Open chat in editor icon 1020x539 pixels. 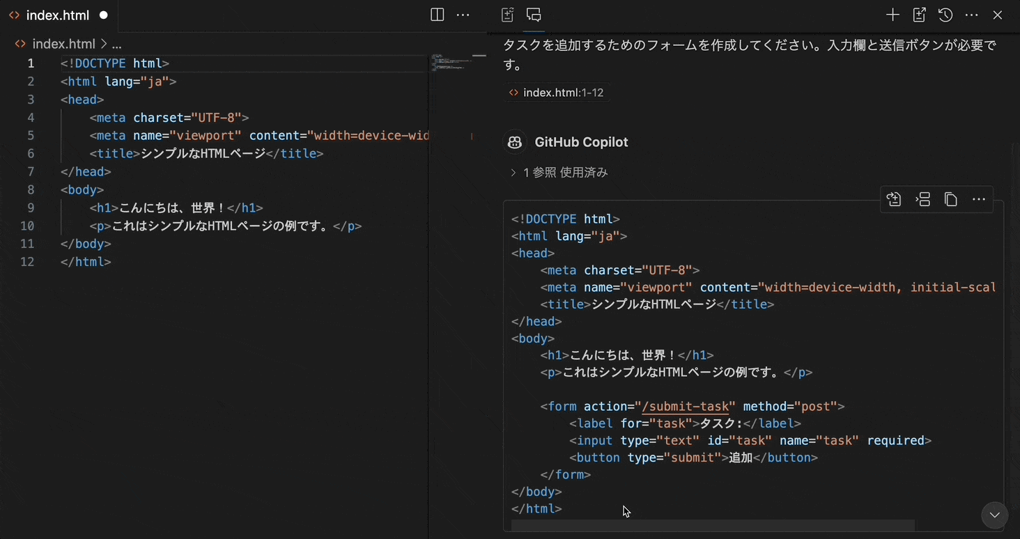click(919, 15)
